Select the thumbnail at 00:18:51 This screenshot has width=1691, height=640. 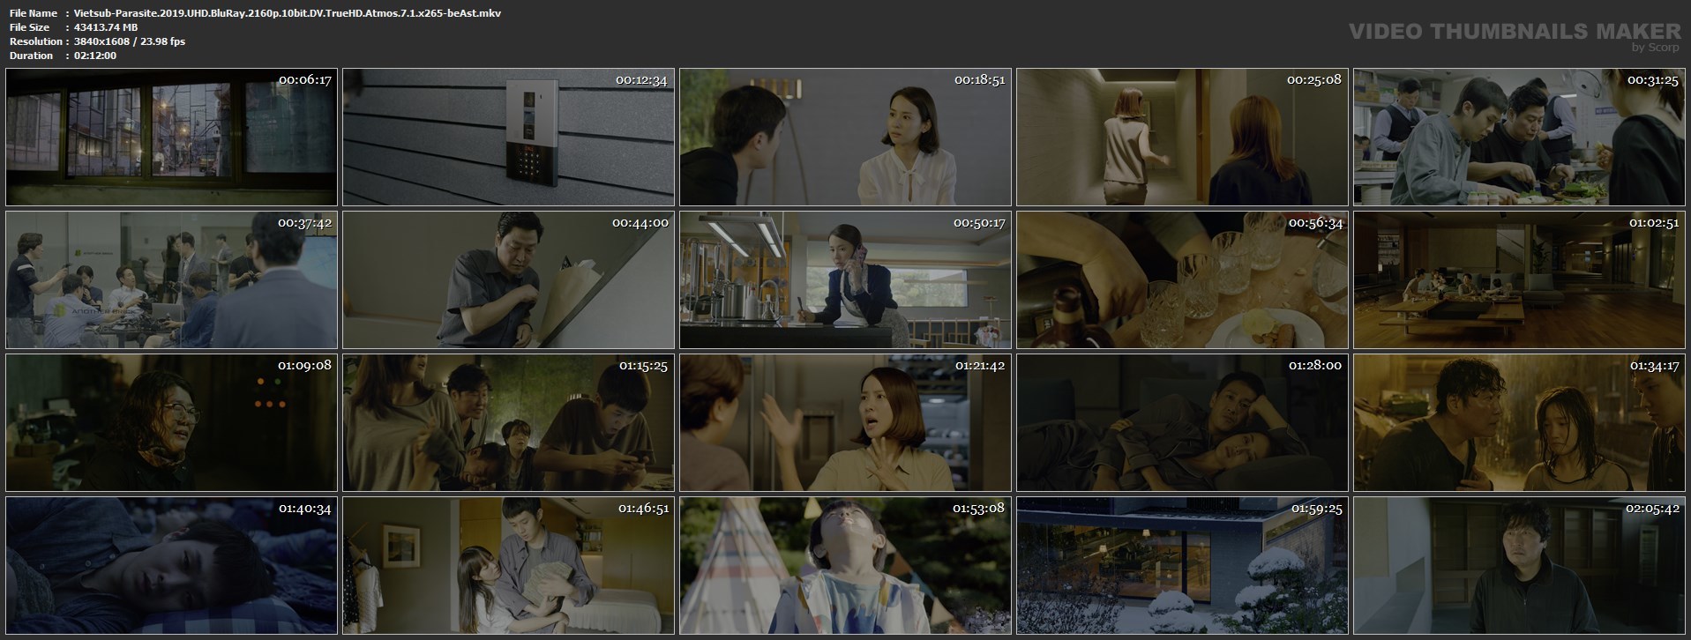(x=845, y=137)
